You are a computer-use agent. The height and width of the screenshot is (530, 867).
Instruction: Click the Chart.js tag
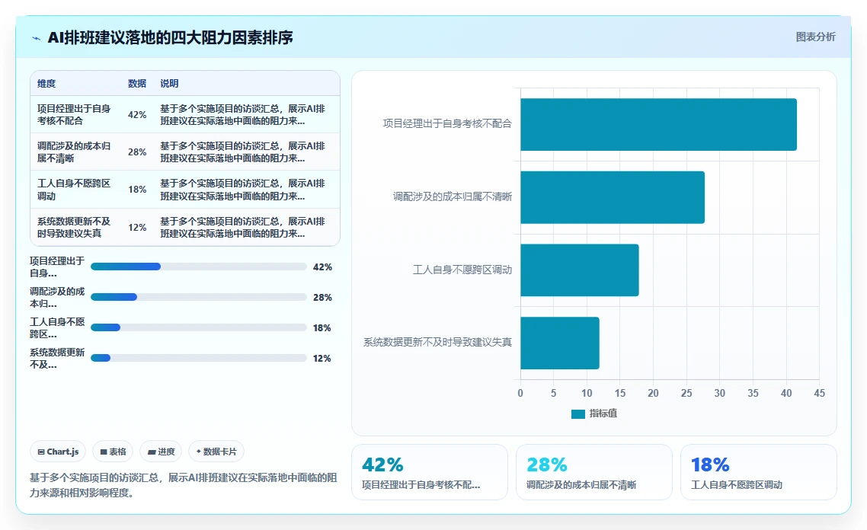(58, 452)
